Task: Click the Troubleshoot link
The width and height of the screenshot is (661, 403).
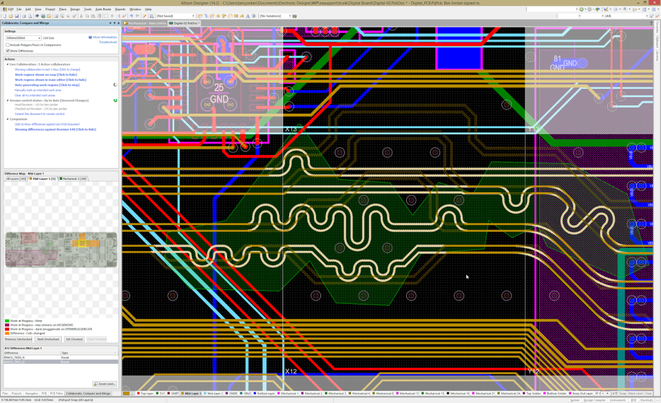Action: [107, 42]
